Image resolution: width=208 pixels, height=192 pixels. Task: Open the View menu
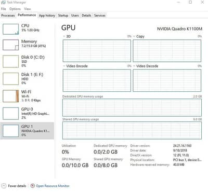(28, 9)
